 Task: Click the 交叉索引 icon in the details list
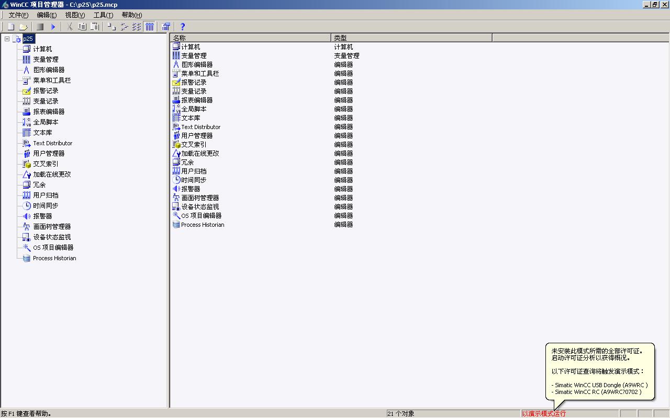[x=176, y=145]
